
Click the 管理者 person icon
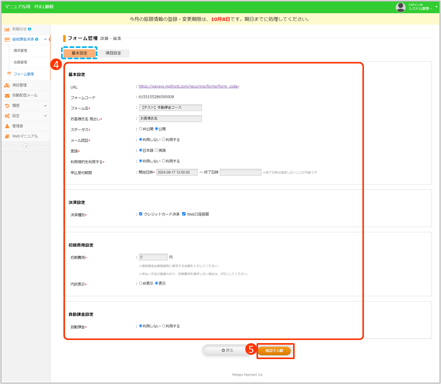pyautogui.click(x=7, y=126)
